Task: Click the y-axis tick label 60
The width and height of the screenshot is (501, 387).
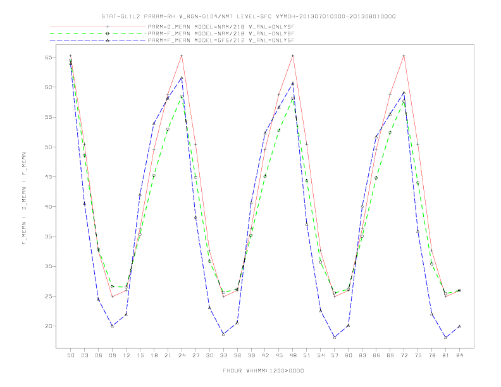Action: (48, 87)
